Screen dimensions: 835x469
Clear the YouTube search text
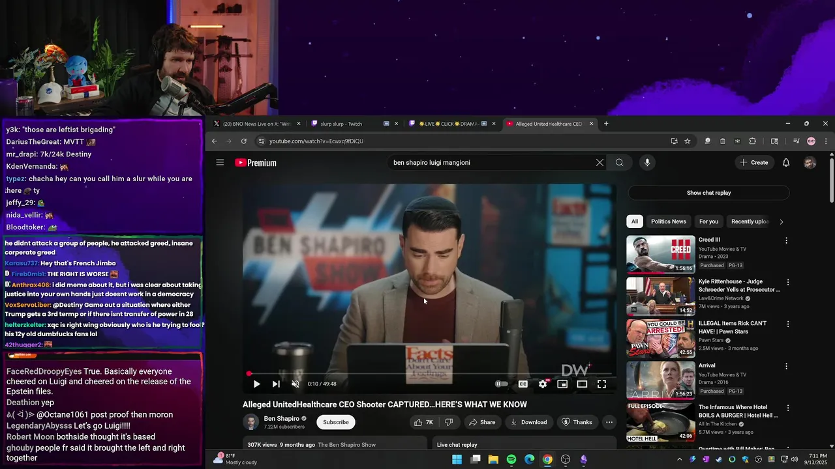tap(600, 162)
